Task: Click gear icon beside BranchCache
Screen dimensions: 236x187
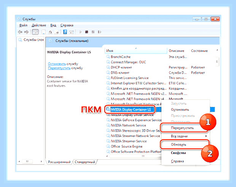Action: point(108,57)
